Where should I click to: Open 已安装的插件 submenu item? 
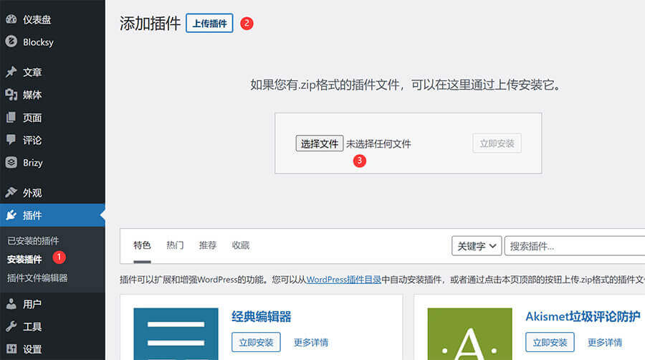pyautogui.click(x=33, y=241)
